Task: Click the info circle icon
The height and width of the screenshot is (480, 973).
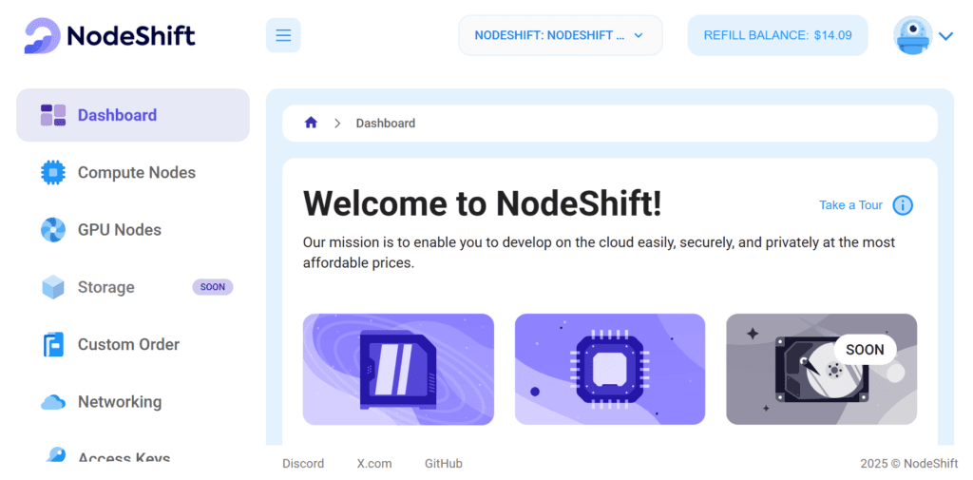Action: (x=903, y=205)
